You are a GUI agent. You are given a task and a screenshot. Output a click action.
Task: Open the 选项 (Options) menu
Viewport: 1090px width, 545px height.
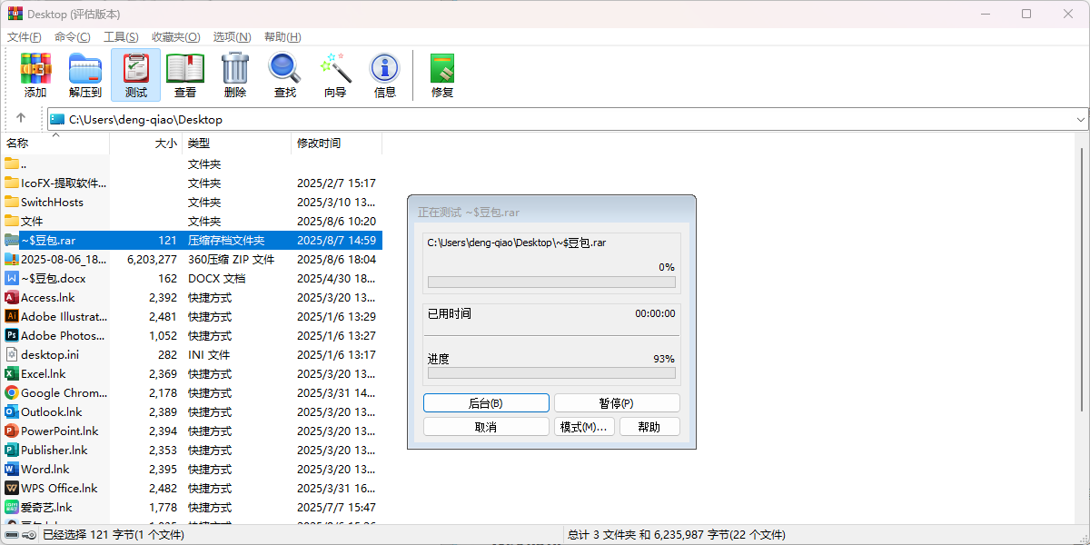[x=232, y=36]
